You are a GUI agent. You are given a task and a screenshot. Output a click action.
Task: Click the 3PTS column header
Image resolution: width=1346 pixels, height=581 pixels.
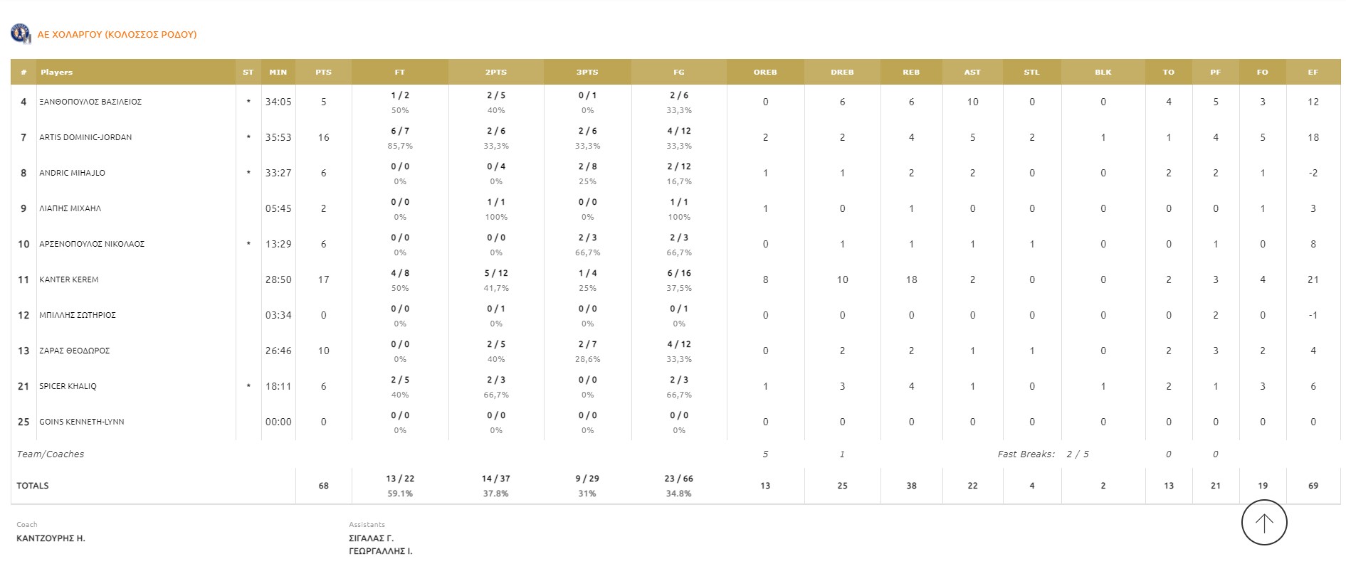point(587,72)
